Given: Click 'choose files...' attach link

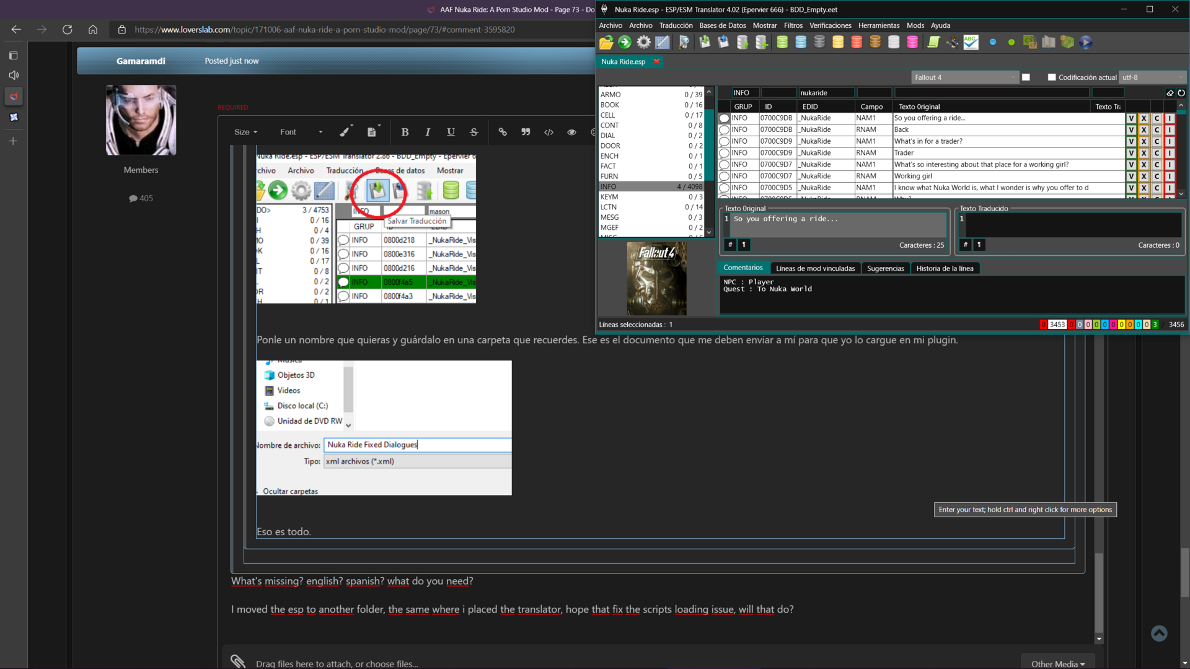Looking at the screenshot, I should coord(392,664).
